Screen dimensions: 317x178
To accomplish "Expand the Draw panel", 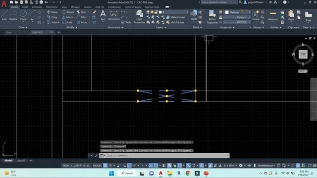I will coord(23,27).
